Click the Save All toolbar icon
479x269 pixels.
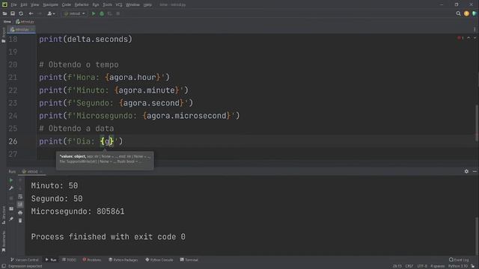[x=13, y=13]
